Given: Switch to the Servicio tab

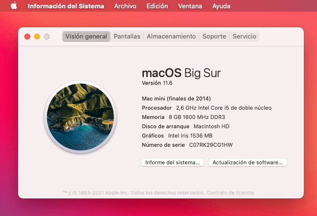Looking at the screenshot, I should click(244, 37).
